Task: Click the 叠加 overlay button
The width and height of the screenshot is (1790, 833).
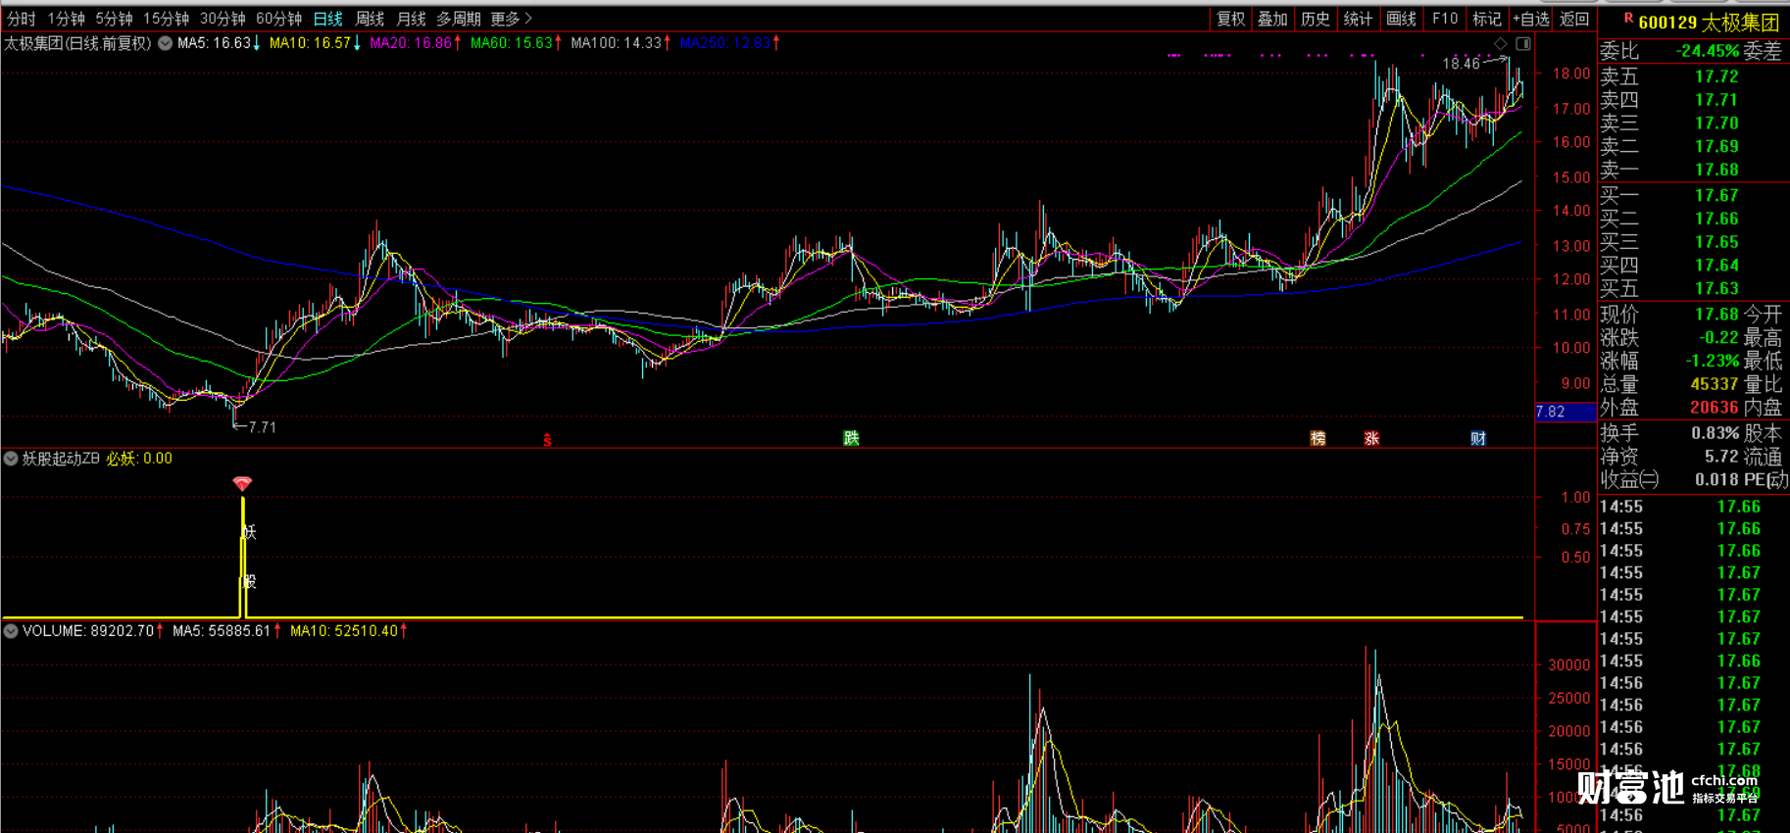Action: [x=1272, y=19]
